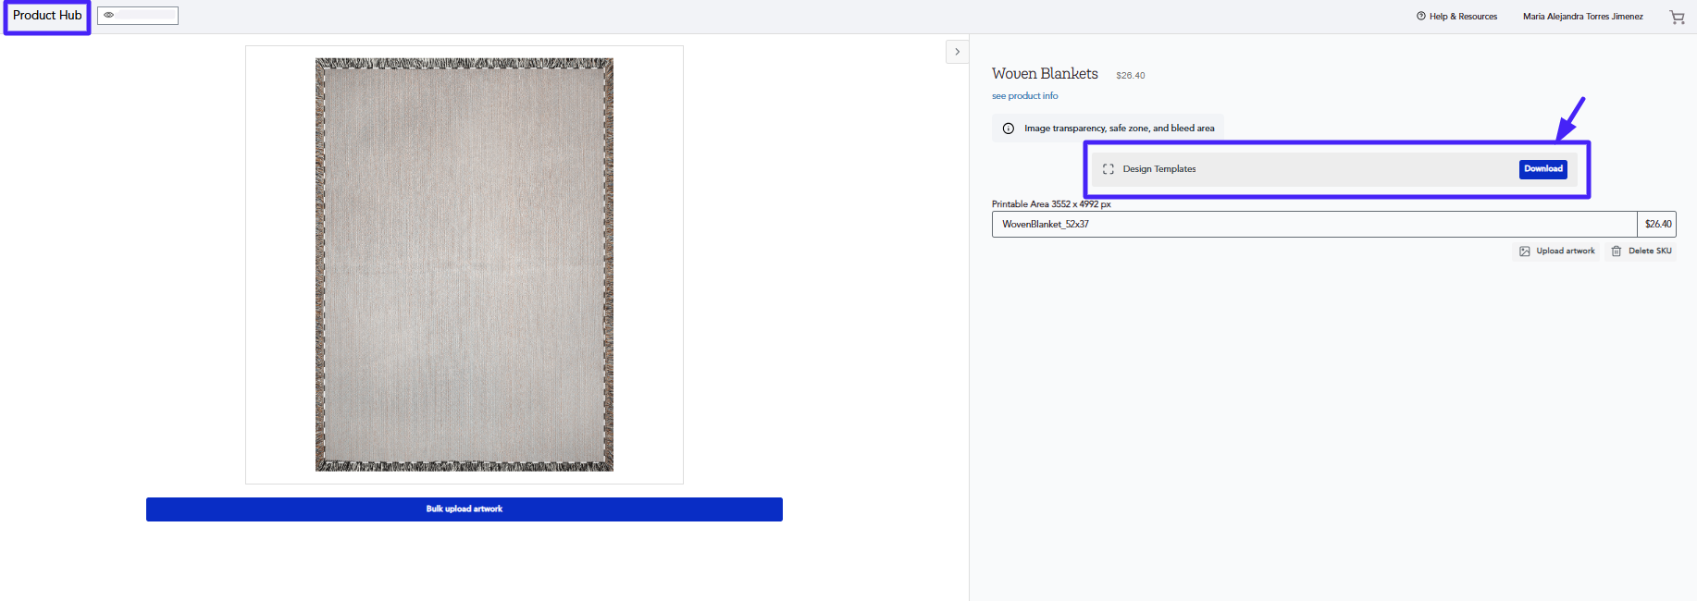Go to Product Hub
1697x601 pixels.
click(x=47, y=16)
